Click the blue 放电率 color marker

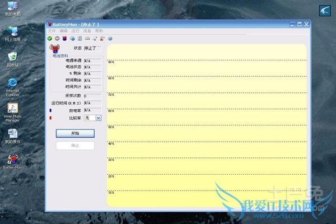pyautogui.click(x=50, y=110)
